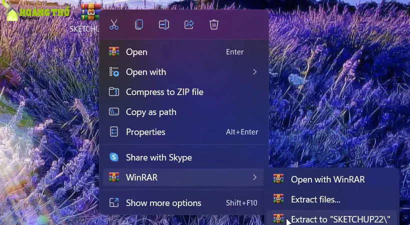Click the chevron arrow beside WinRAR
Screen dimensions: 410x225
[x=254, y=177]
